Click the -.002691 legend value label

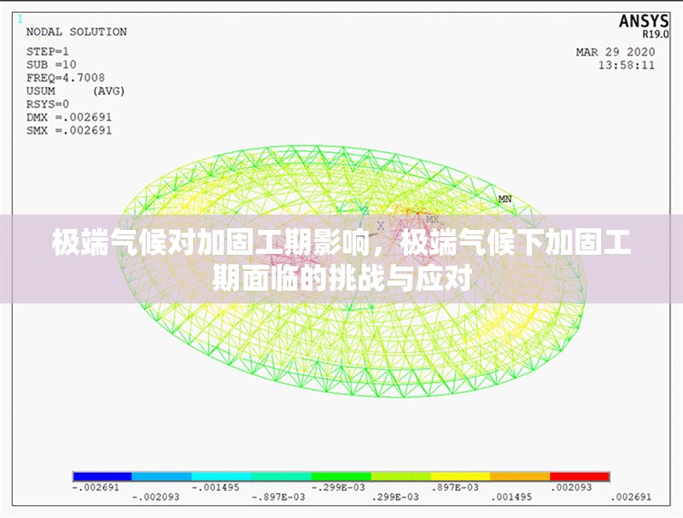tap(96, 486)
